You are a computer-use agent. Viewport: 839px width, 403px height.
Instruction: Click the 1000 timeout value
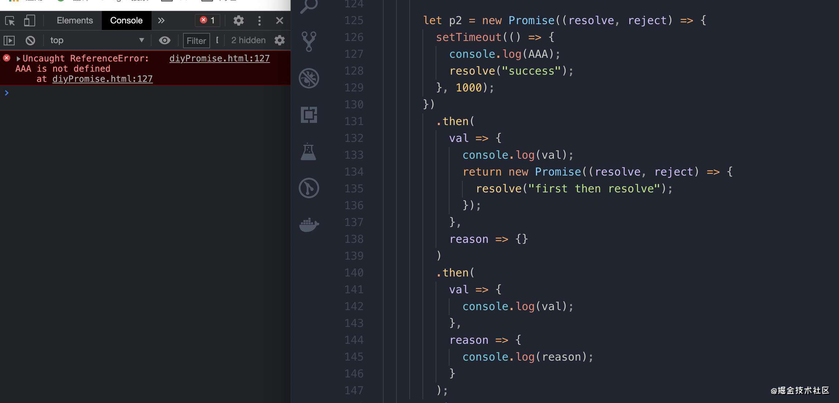469,87
